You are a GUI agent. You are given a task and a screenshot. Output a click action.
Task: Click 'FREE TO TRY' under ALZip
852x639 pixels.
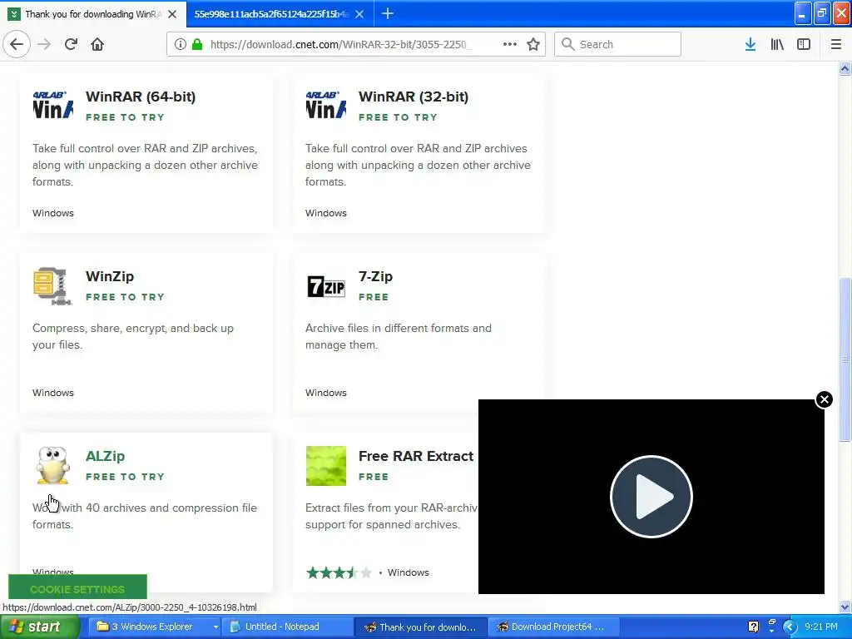tap(125, 477)
